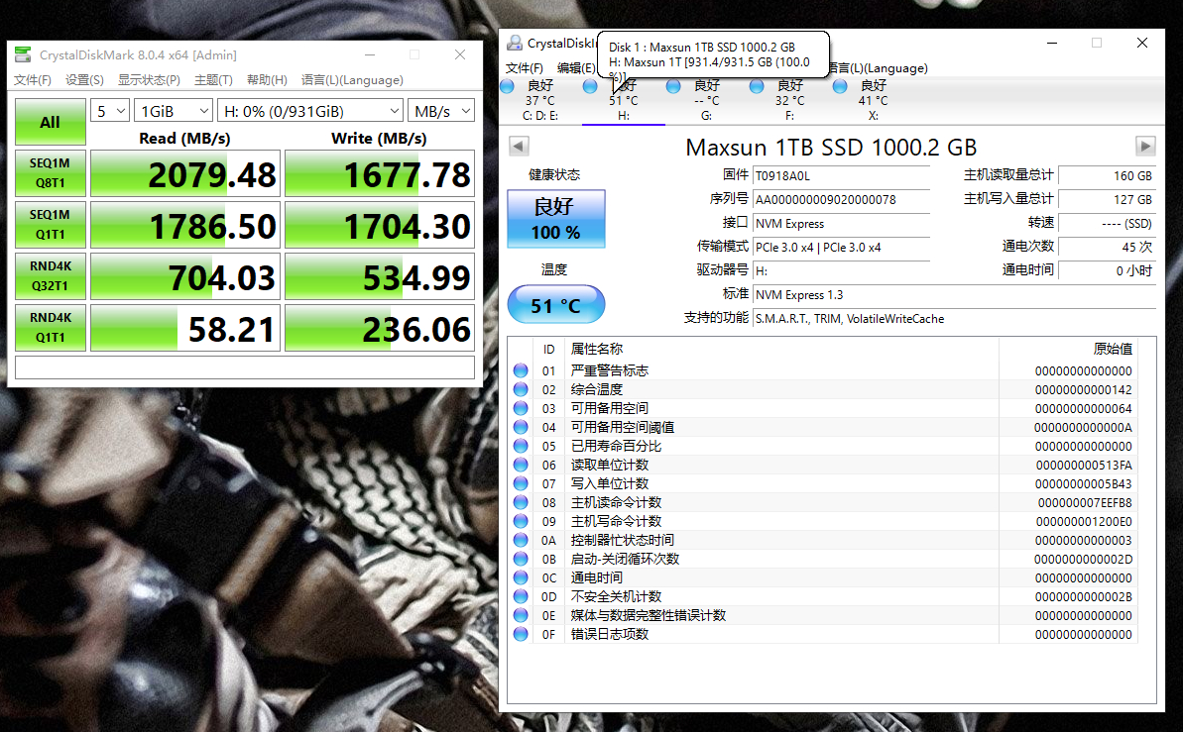This screenshot has height=732, width=1183.
Task: Click the SEQ1M Q1T1 write result 1704.30
Action: tap(380, 225)
